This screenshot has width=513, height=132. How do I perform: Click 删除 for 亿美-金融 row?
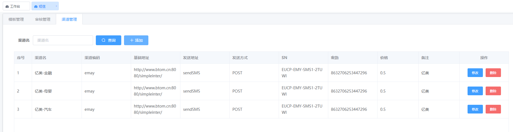pos(493,73)
